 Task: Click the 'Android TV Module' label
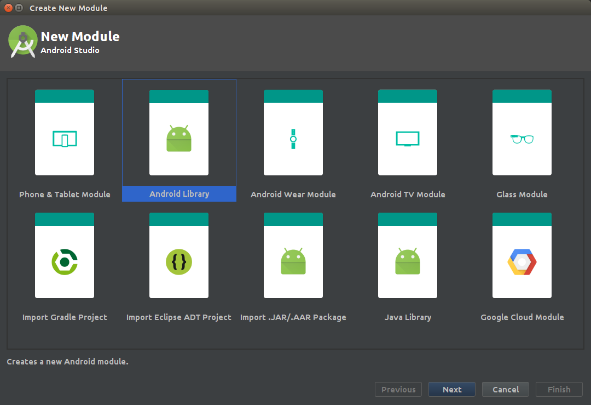408,195
